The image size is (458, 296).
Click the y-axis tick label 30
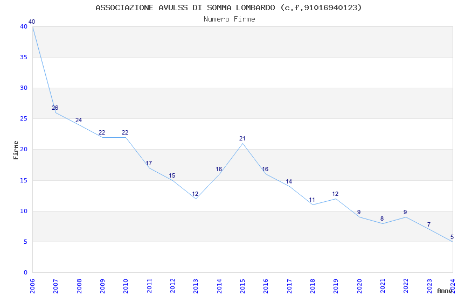(24, 88)
